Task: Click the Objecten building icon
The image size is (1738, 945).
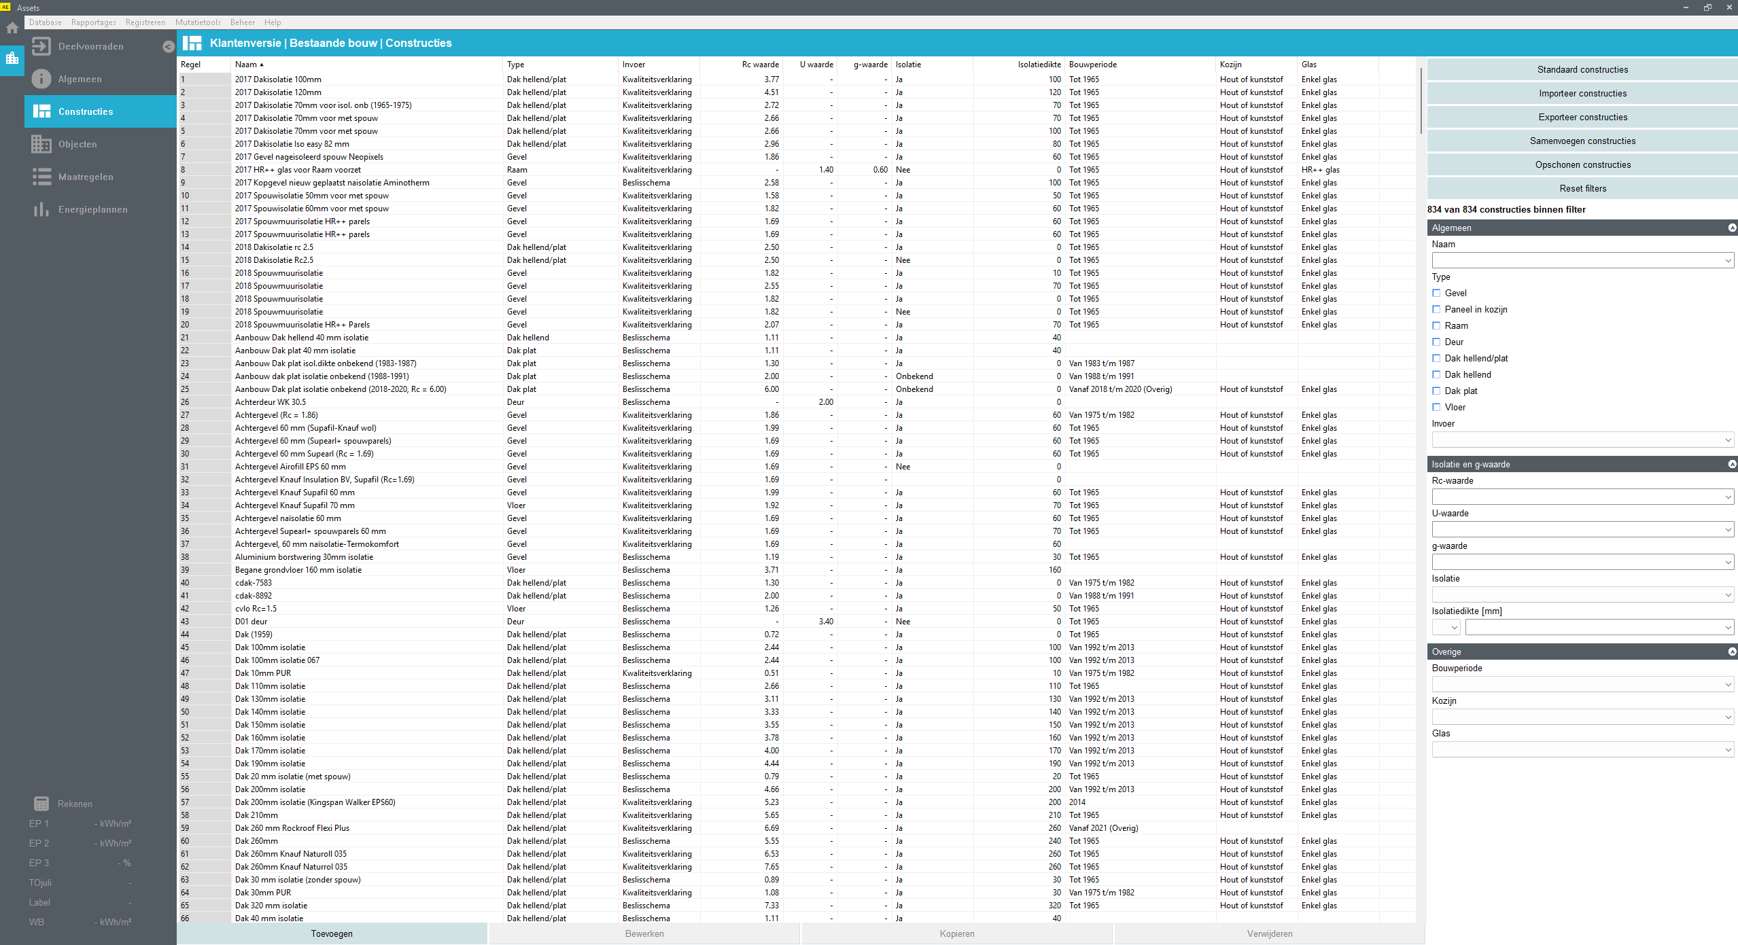Action: [x=41, y=144]
